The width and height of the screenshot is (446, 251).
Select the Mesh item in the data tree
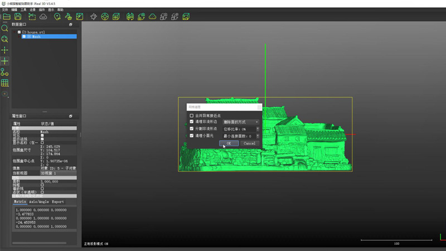pos(49,36)
